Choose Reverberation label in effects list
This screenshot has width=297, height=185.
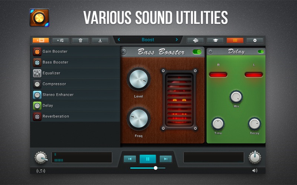pos(56,116)
